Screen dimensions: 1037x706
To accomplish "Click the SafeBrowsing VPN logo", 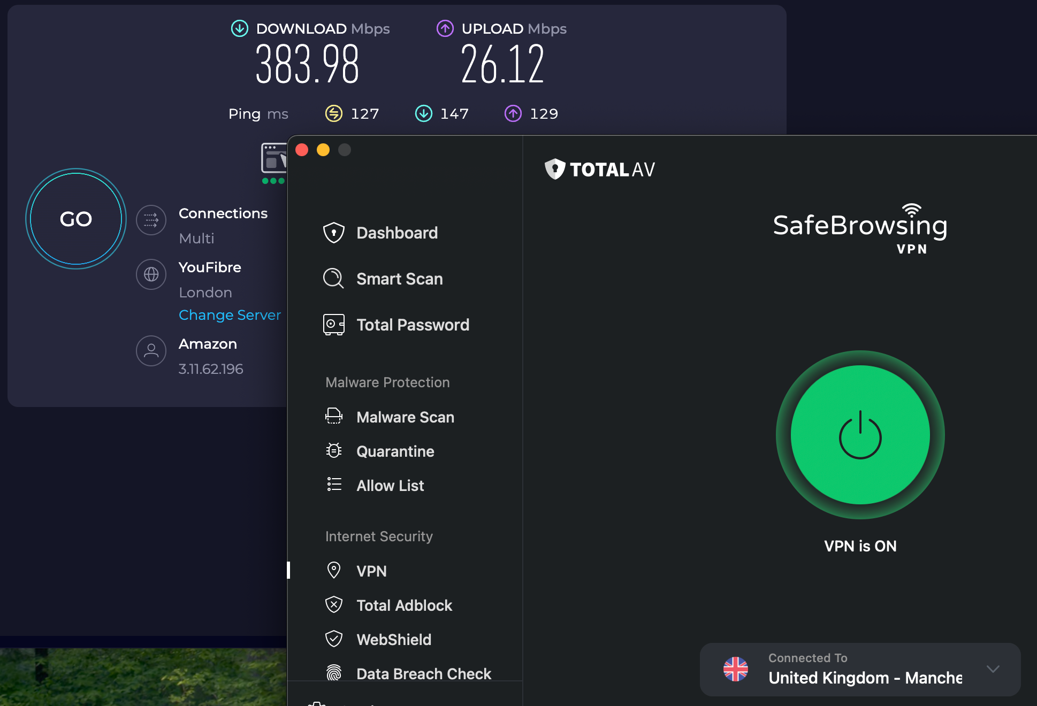I will click(x=860, y=228).
